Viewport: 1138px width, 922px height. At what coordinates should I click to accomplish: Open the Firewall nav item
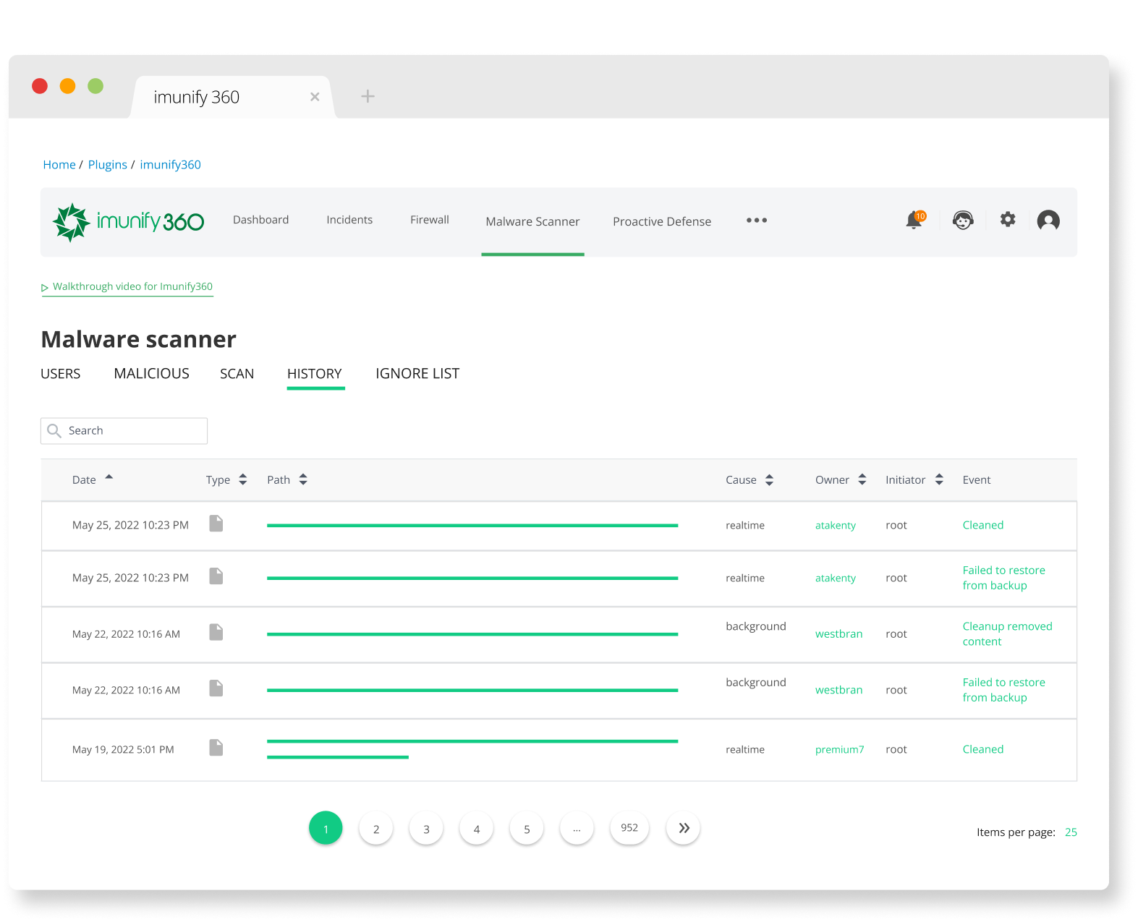[430, 220]
